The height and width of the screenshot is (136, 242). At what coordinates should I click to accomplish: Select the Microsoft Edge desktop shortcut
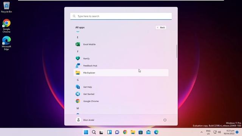pos(6,43)
